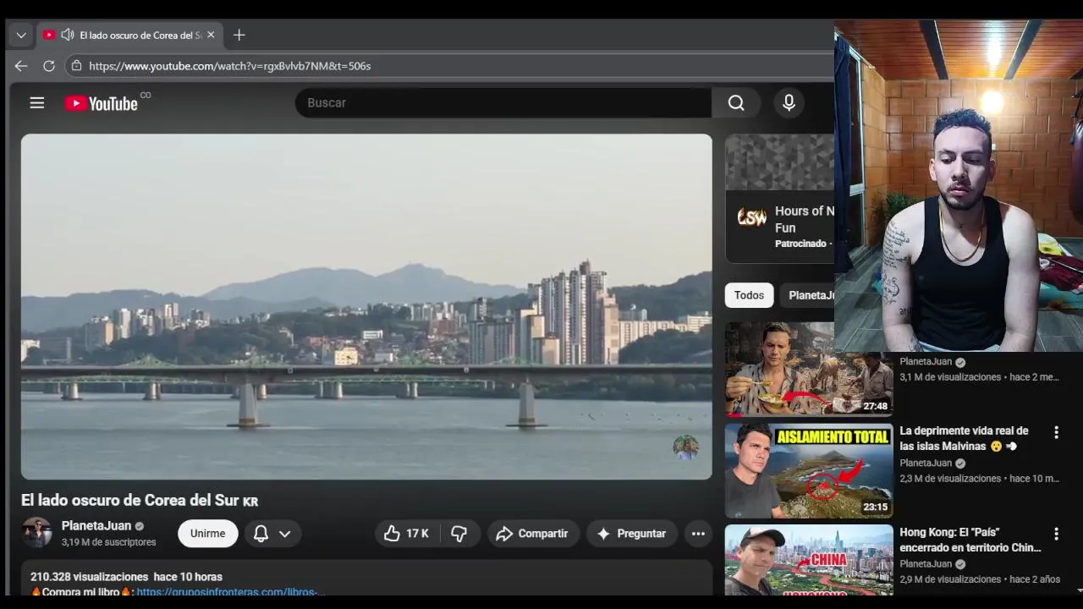
Task: Open PlanetaJuan channel avatar
Action: point(36,533)
